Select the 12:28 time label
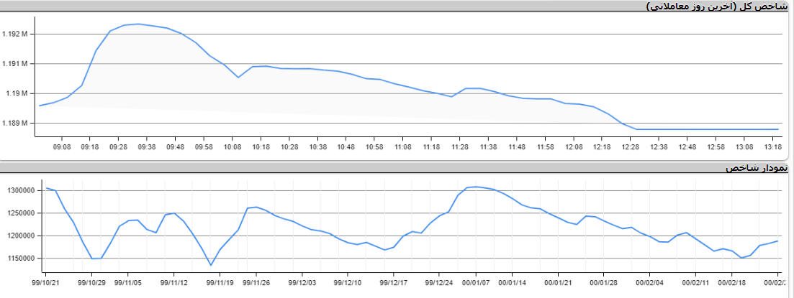The image size is (794, 298). point(631,146)
